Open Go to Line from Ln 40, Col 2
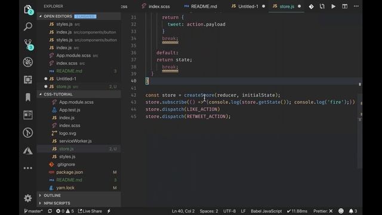Image resolution: width=382 pixels, height=215 pixels. (x=183, y=211)
